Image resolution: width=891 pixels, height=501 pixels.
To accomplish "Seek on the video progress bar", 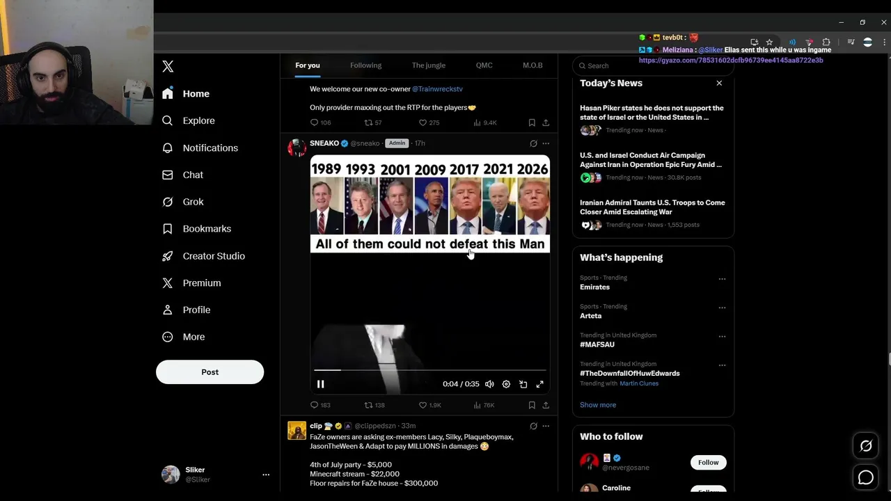I will click(429, 370).
